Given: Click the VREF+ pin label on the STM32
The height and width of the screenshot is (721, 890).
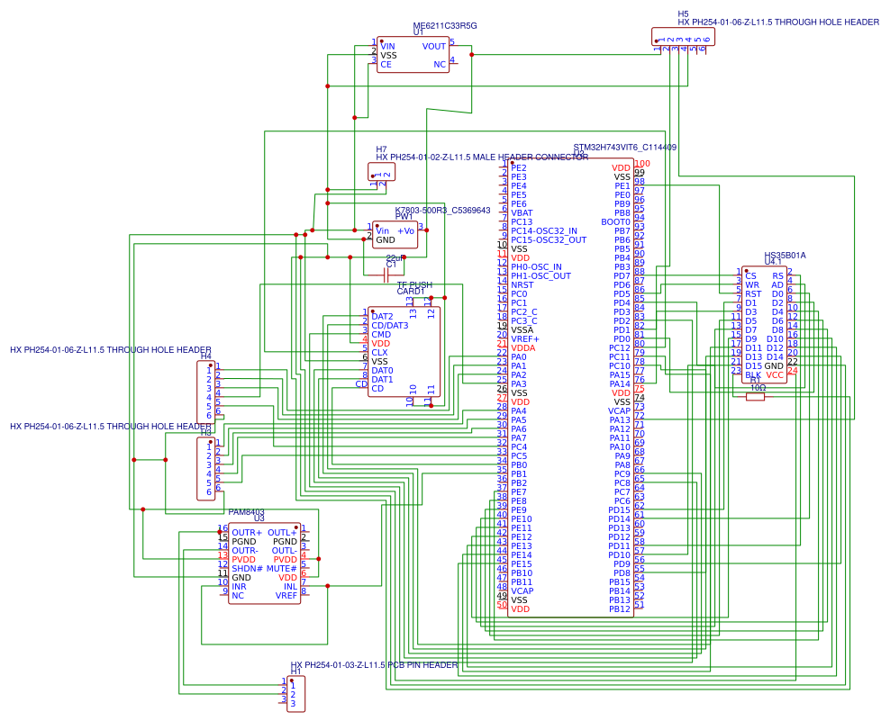Looking at the screenshot, I should pos(525,338).
